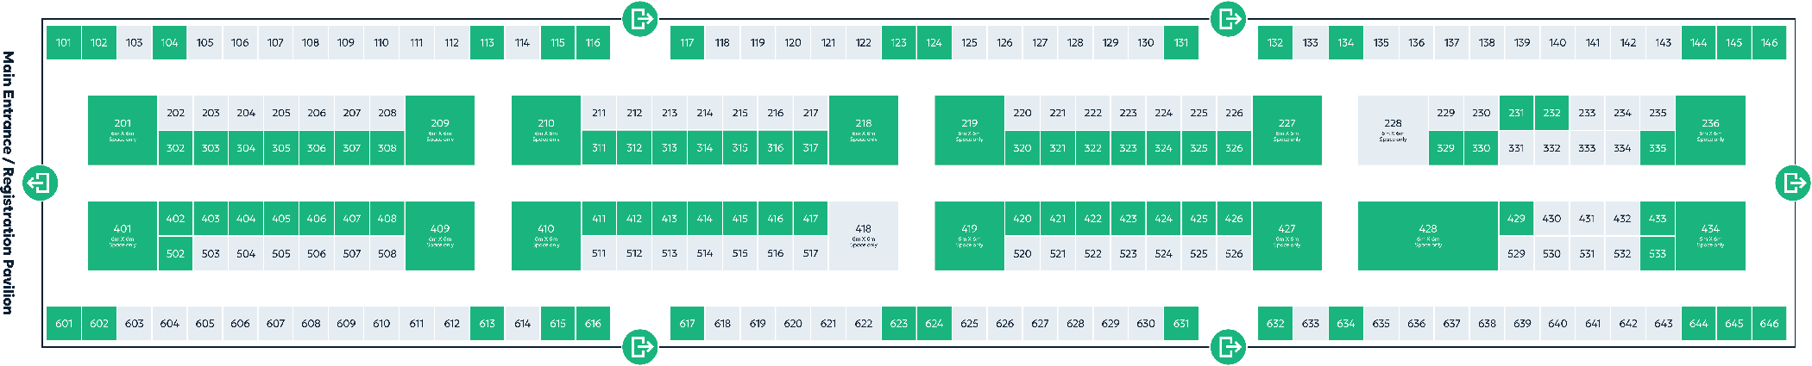Choose large booth 428
Image resolution: width=1812 pixels, height=366 pixels.
click(1428, 236)
